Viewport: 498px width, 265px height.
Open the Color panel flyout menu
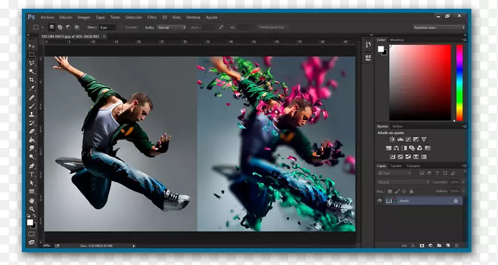point(464,40)
